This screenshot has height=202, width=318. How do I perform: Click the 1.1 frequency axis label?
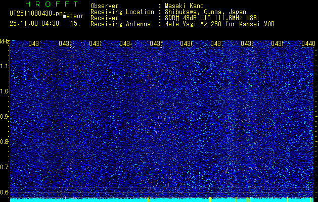tap(4, 66)
